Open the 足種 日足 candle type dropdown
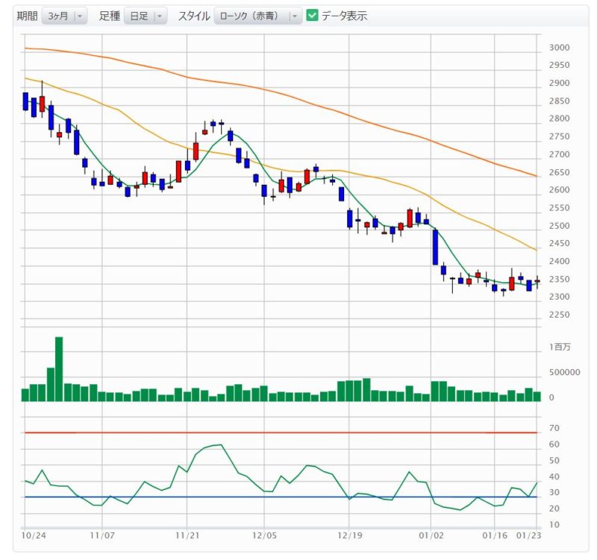Screen dimensions: 597x560 point(146,16)
